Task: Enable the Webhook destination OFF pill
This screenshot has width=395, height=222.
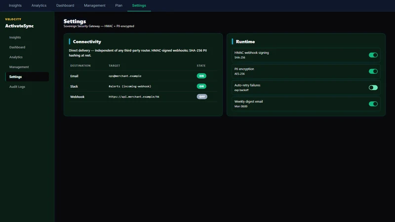Action: click(202, 97)
